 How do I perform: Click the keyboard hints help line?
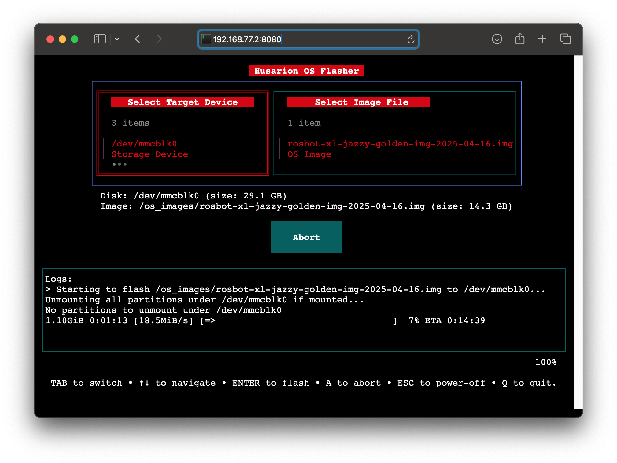pos(303,383)
